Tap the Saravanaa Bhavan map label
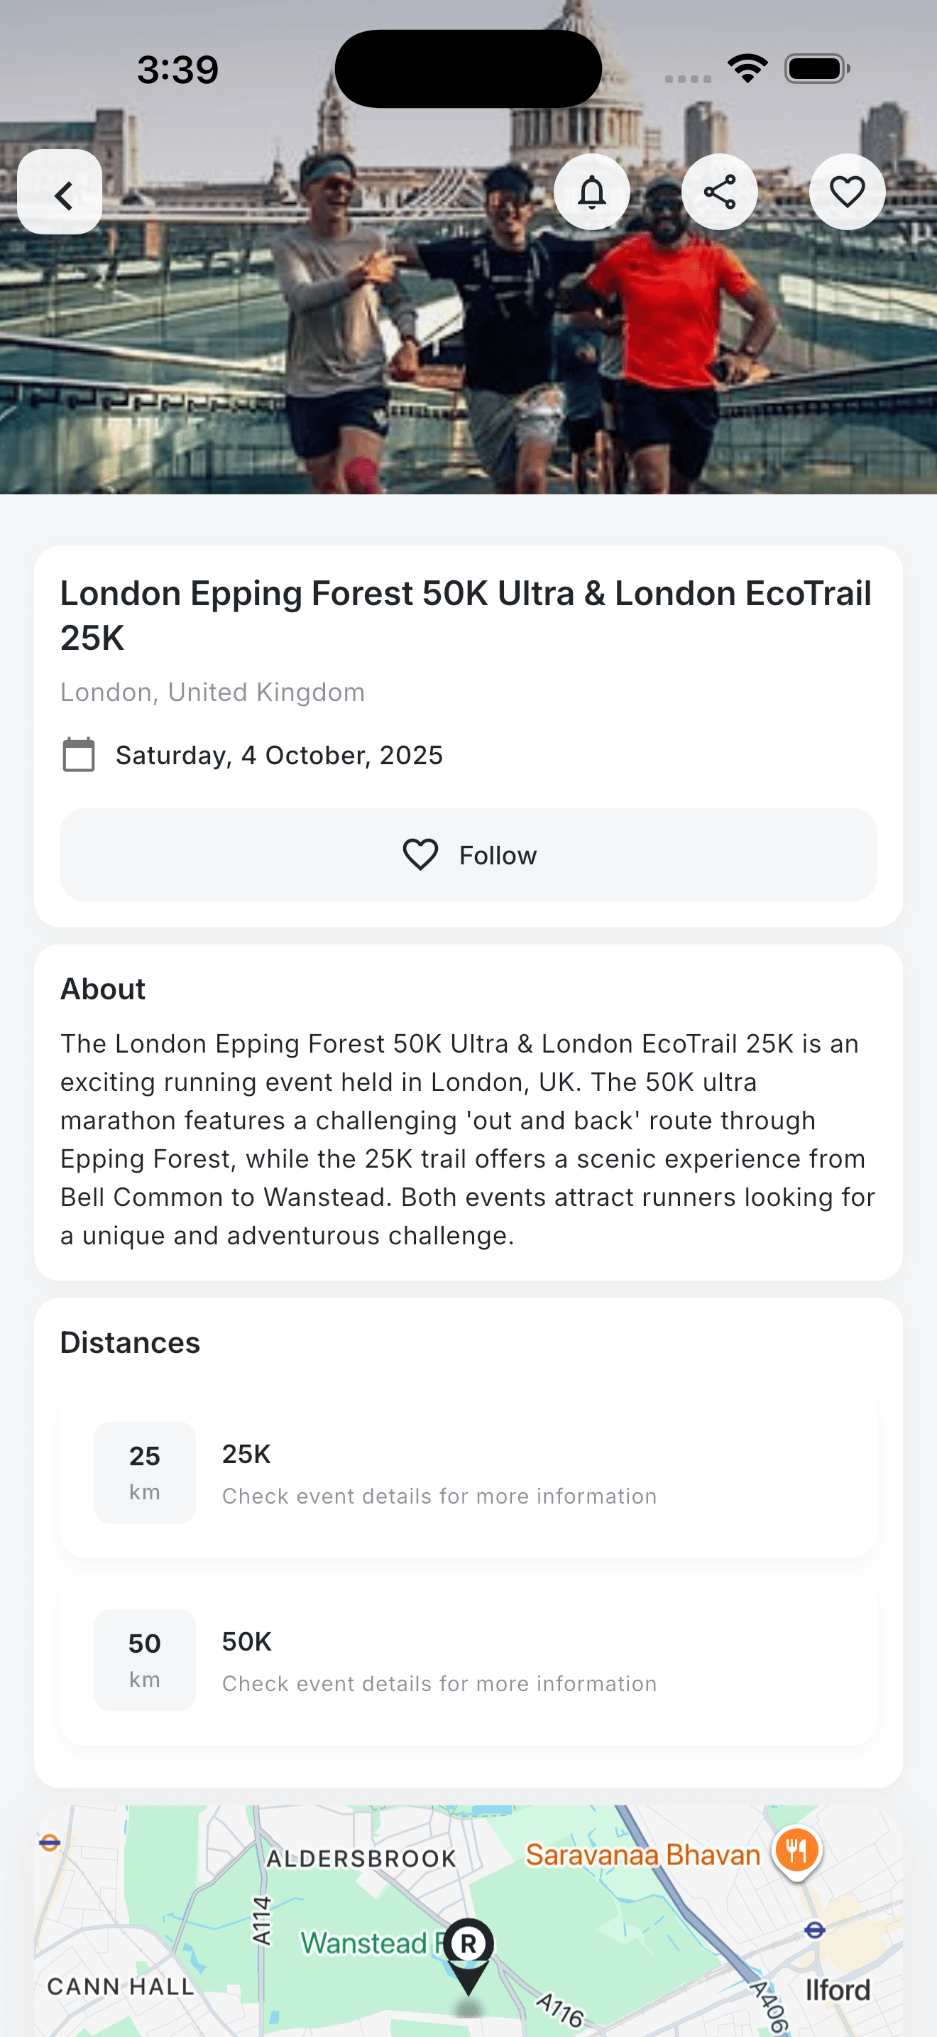The width and height of the screenshot is (937, 2037). click(x=642, y=1855)
